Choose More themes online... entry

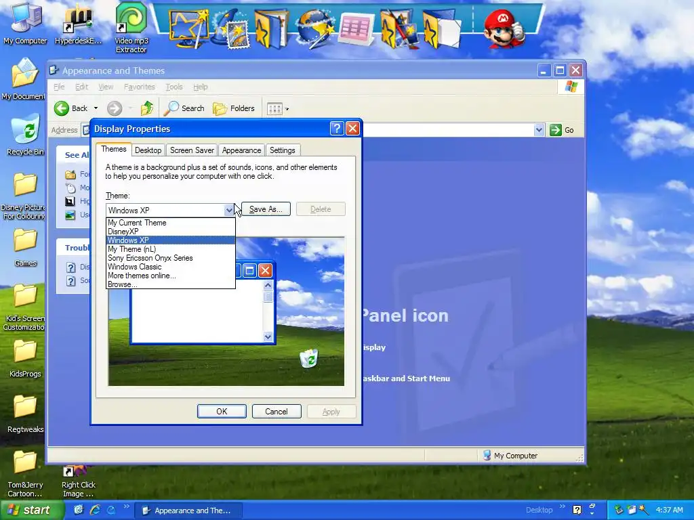point(170,276)
